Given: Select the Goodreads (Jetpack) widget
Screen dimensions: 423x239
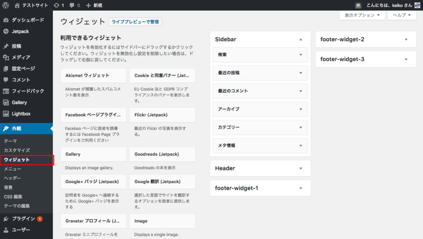Looking at the screenshot, I should click(162, 154).
